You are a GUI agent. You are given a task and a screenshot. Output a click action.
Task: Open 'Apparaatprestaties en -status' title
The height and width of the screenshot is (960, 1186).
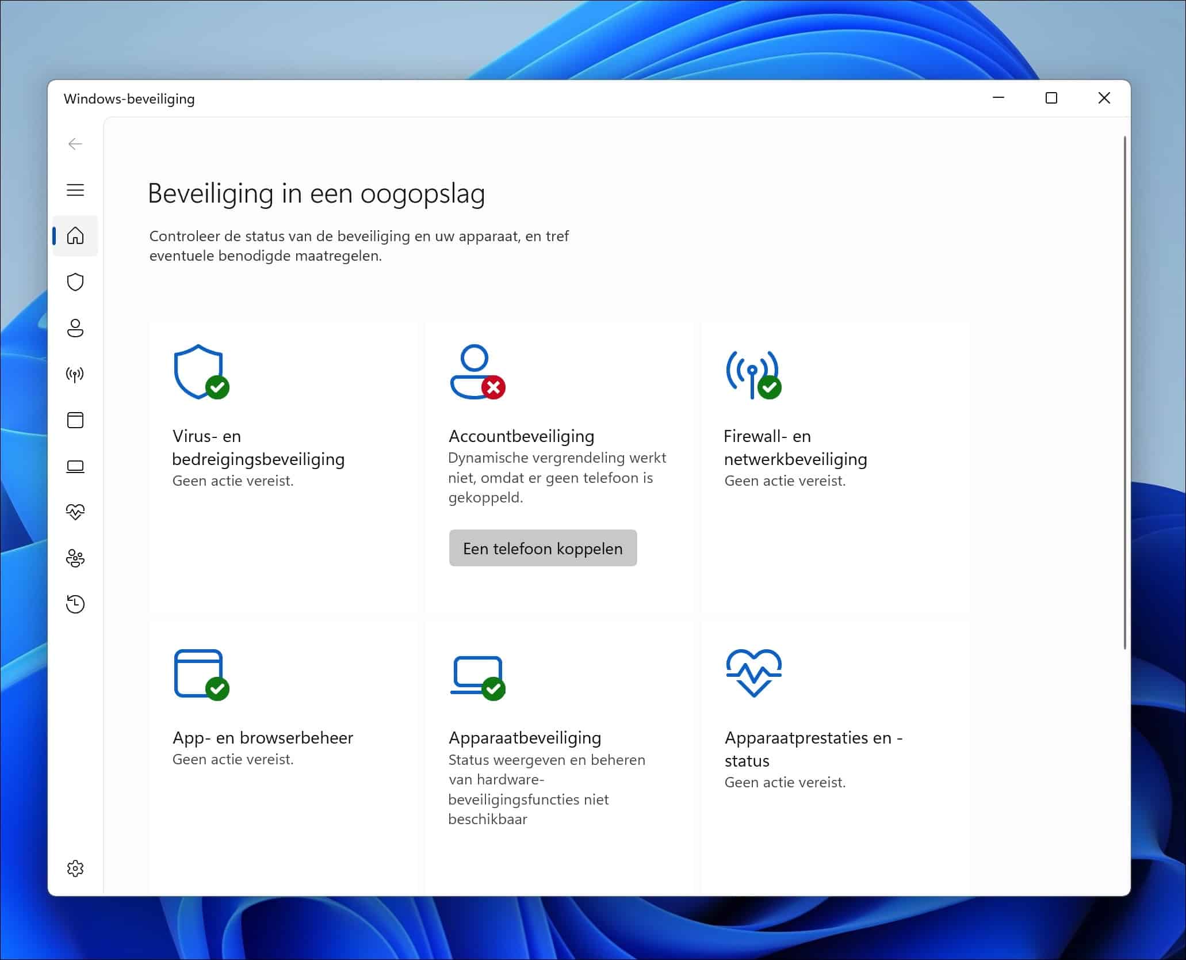813,749
